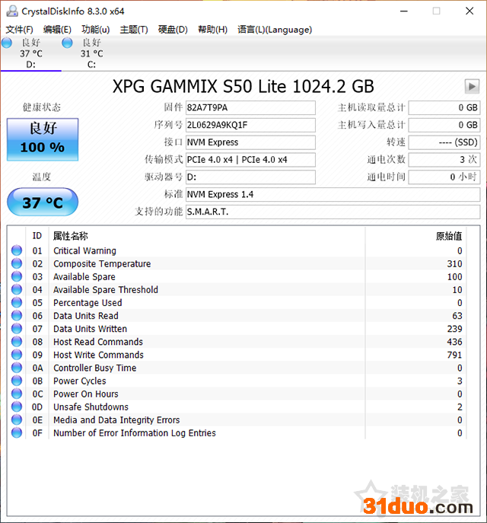Screen dimensions: 487x523
Task: Click the 37 °C temperature button
Action: pos(43,202)
